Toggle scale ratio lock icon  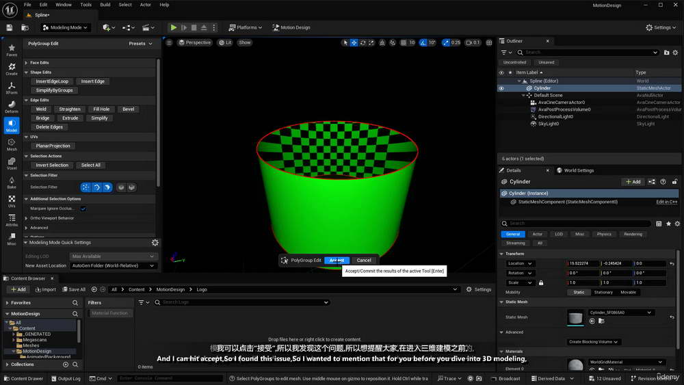tap(541, 282)
